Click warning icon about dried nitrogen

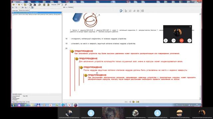[x=77, y=59]
